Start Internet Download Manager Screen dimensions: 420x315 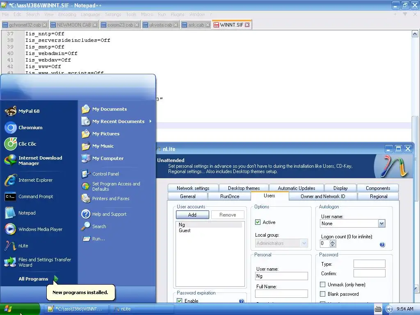(x=34, y=160)
